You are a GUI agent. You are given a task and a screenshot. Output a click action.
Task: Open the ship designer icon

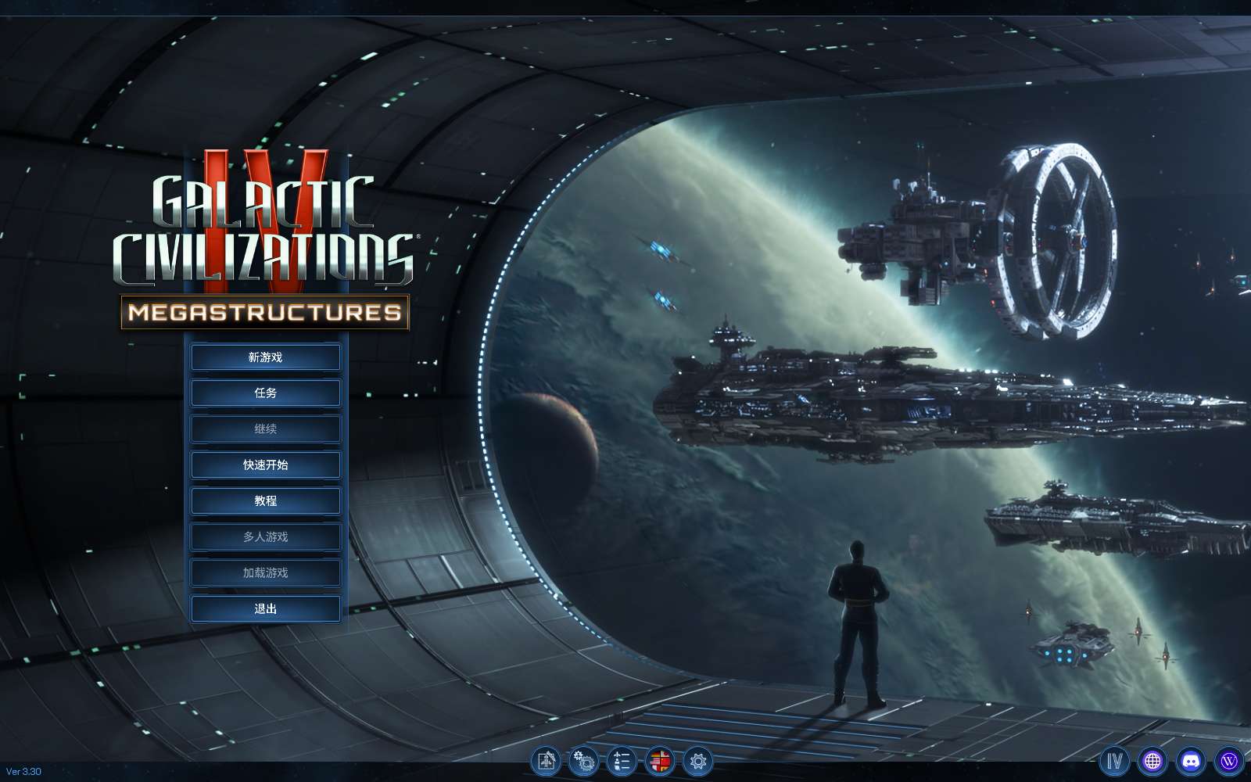[x=547, y=760]
